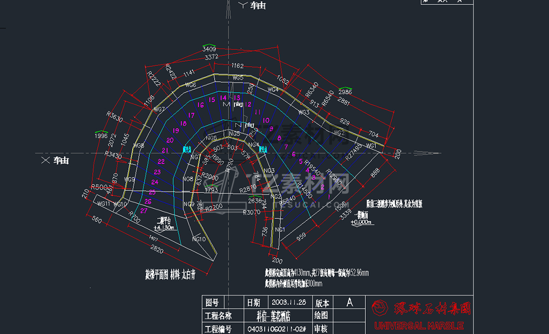Select the X axis cross marker
Viewport: 549px width, 334px height.
click(45, 160)
